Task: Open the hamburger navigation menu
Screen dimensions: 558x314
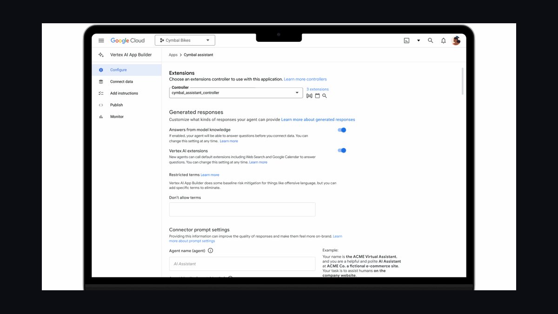Action: click(x=101, y=40)
